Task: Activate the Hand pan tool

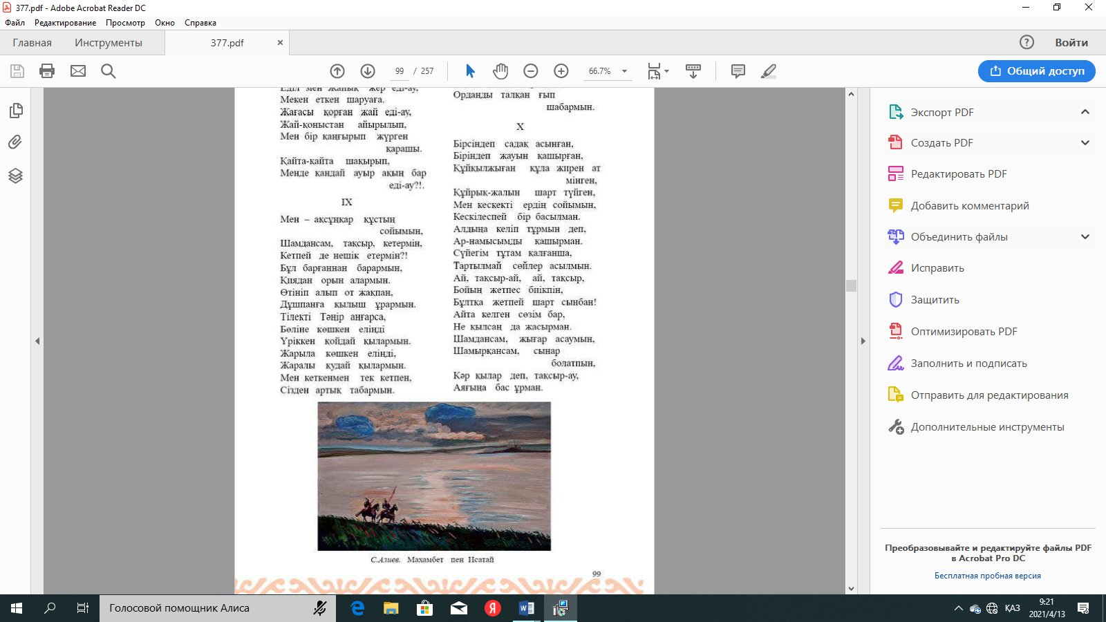Action: [500, 71]
